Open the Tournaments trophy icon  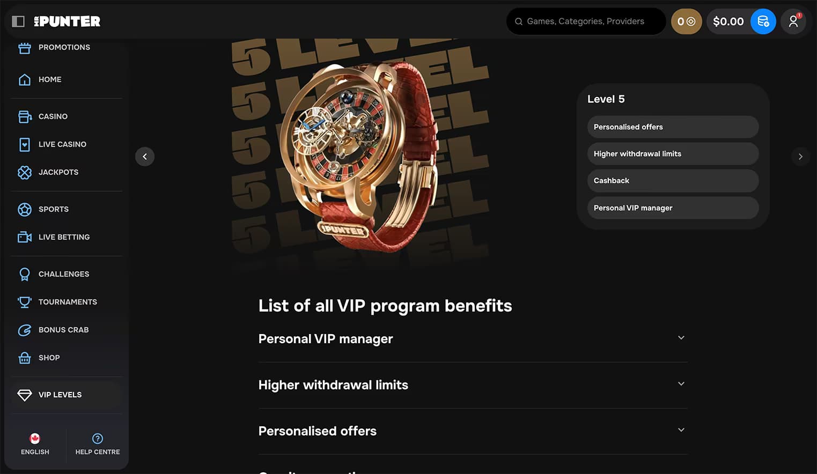pos(25,302)
